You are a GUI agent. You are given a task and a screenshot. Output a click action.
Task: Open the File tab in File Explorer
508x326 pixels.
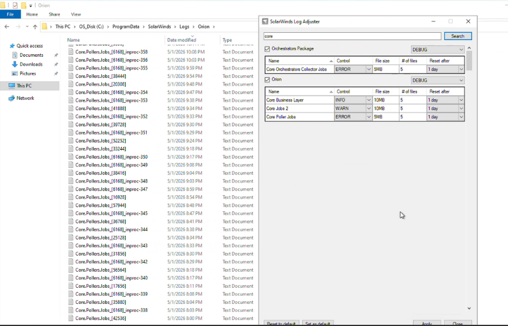tap(10, 14)
